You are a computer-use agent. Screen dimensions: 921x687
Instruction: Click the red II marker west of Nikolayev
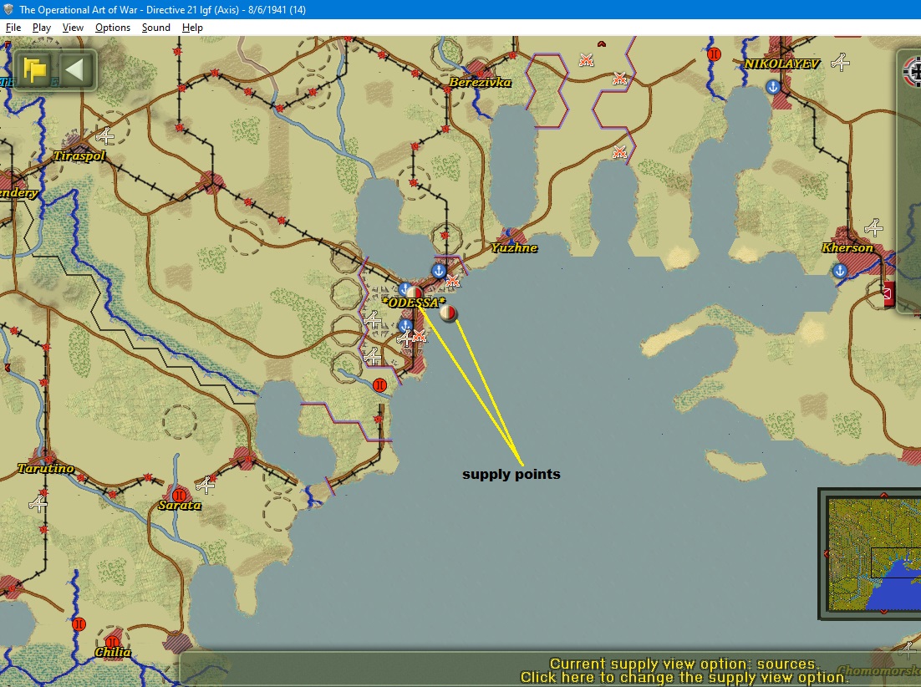coord(715,54)
